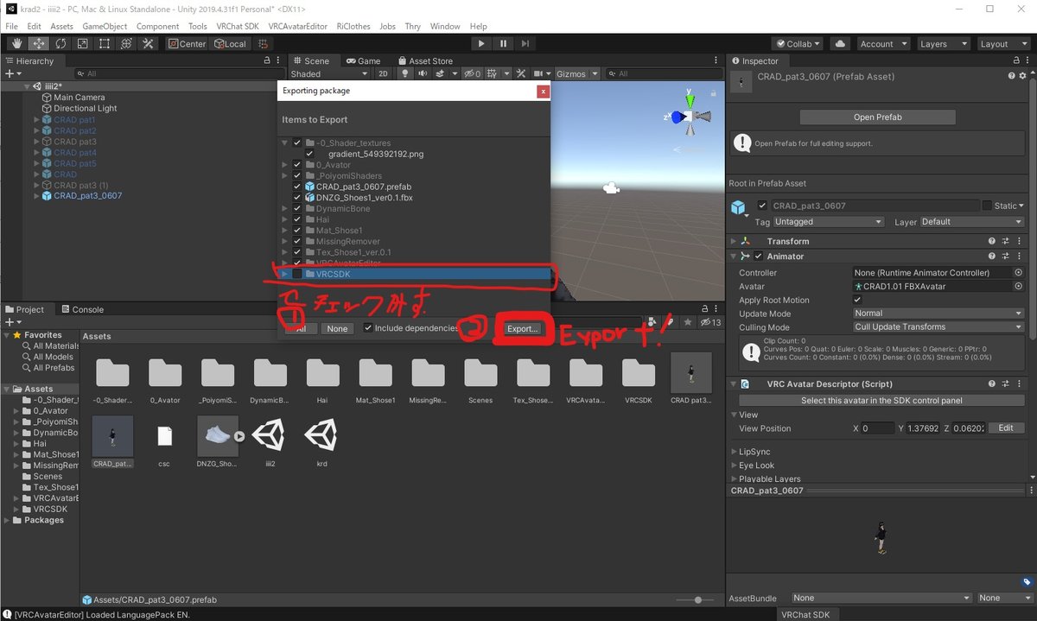Click the Edit button for View Position

pyautogui.click(x=1006, y=428)
